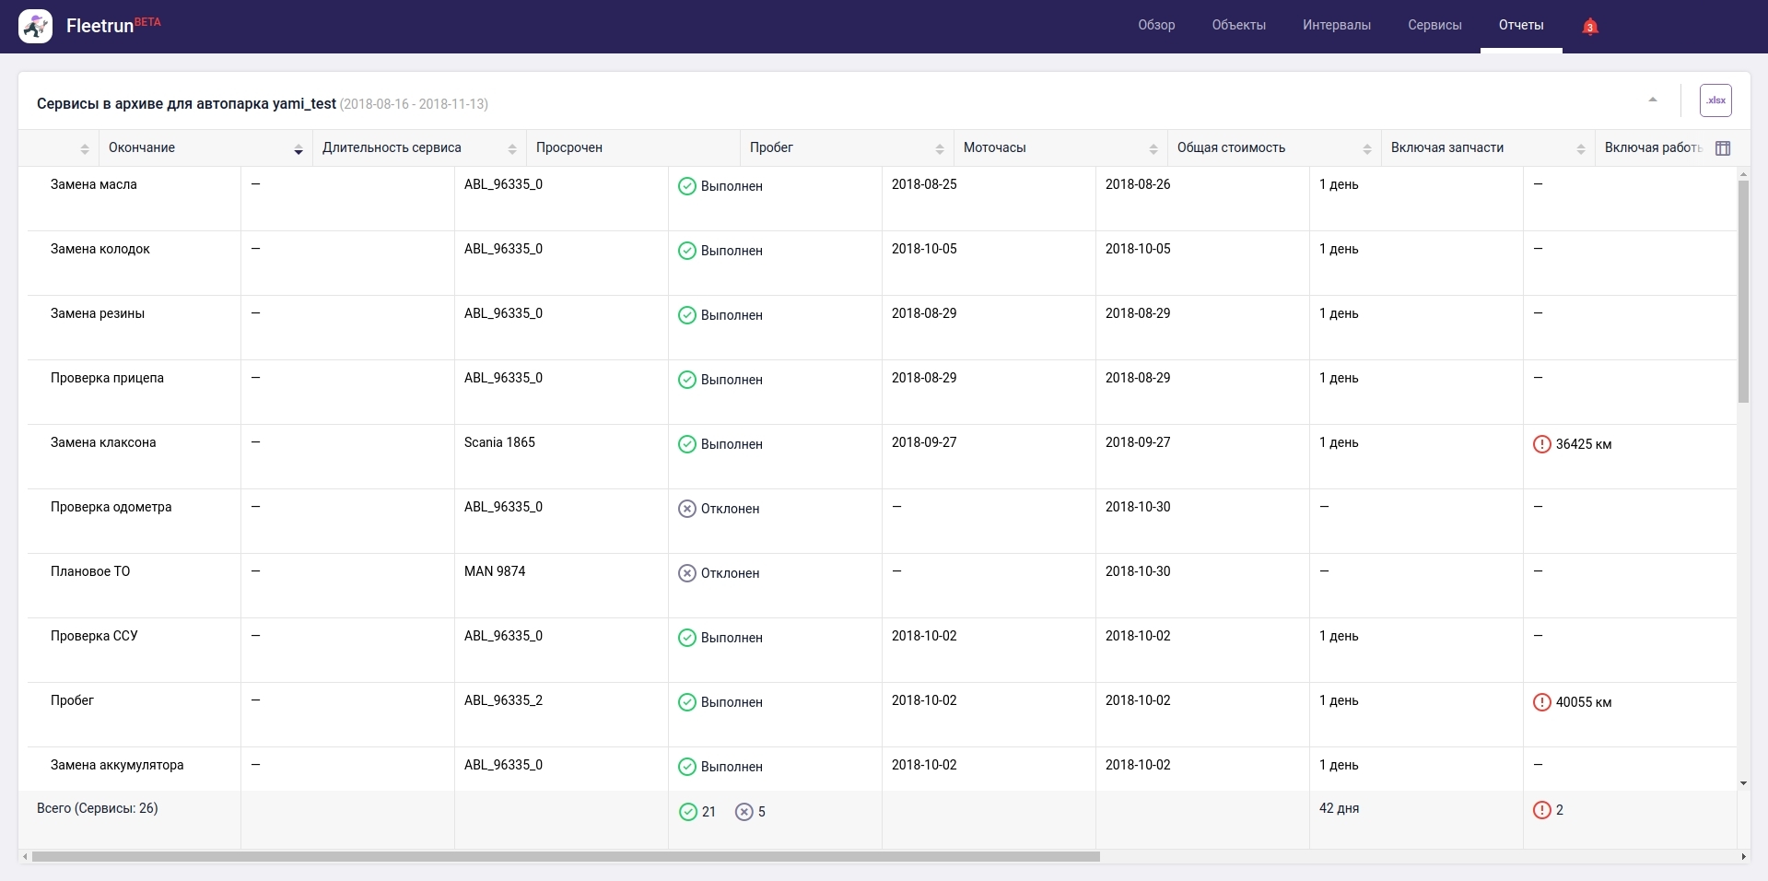Click the rejected count icon in totals row
Image resolution: width=1768 pixels, height=881 pixels.
tap(743, 812)
